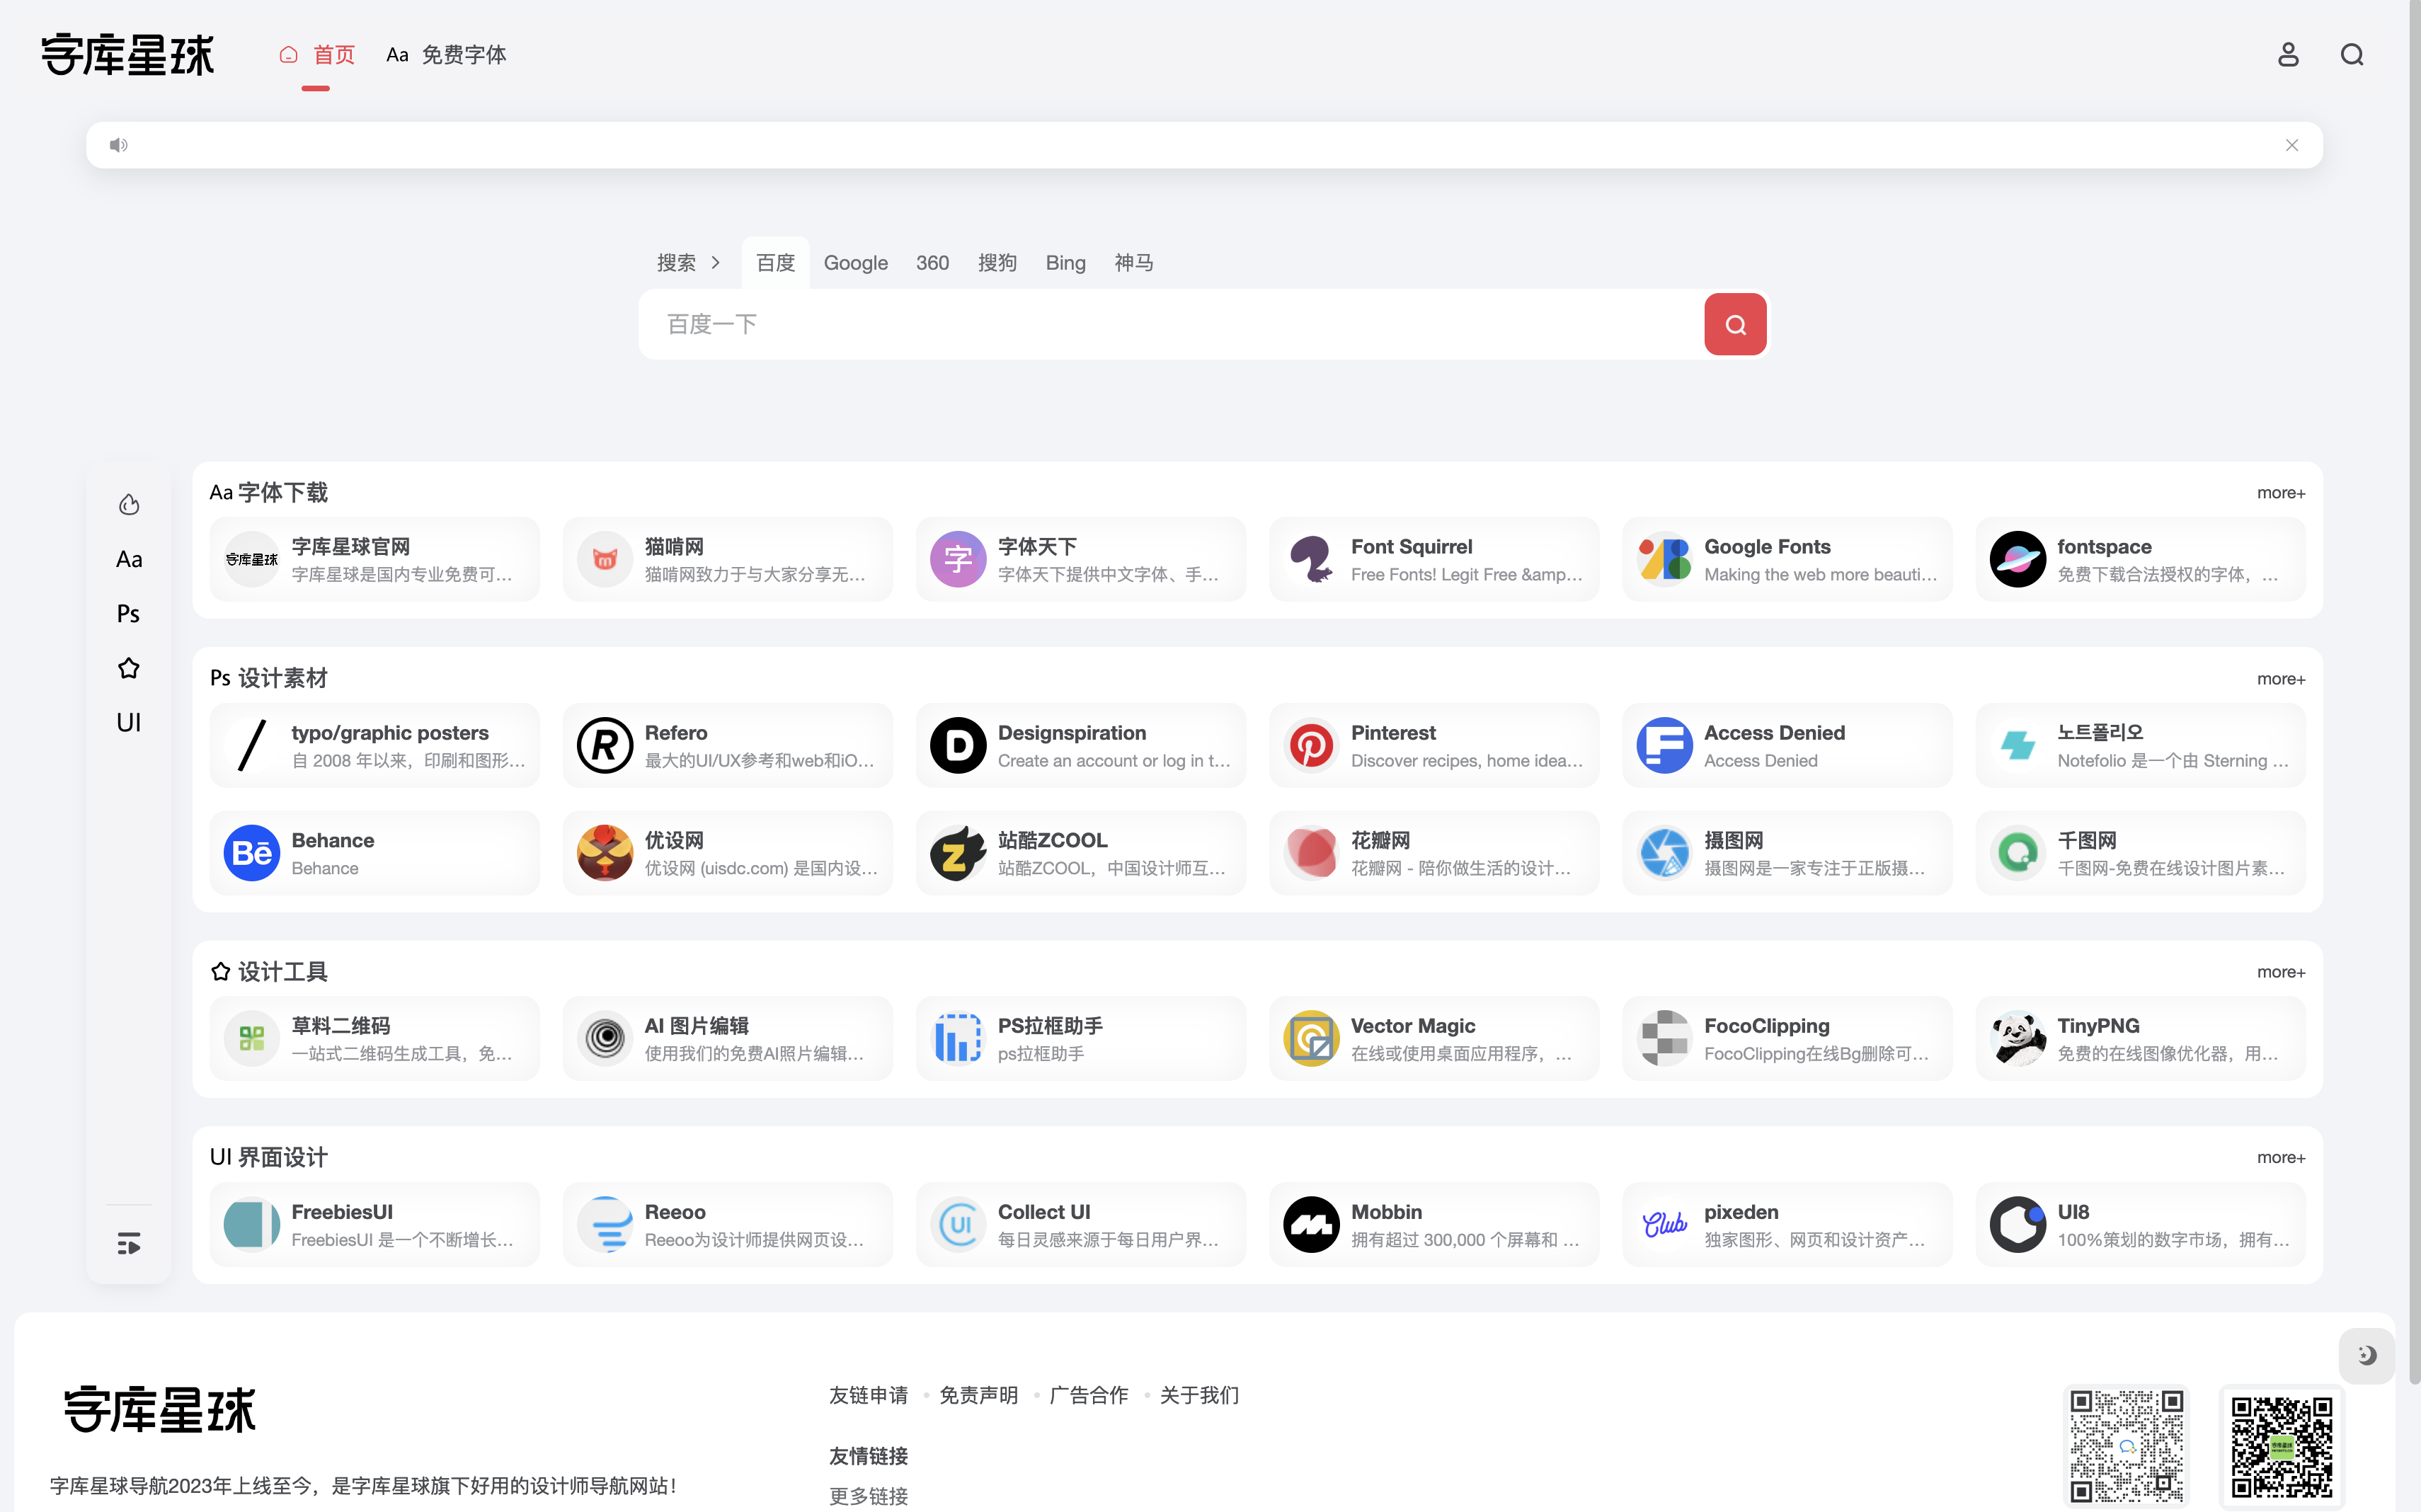Click the red search button
2421x1512 pixels.
pos(1735,324)
